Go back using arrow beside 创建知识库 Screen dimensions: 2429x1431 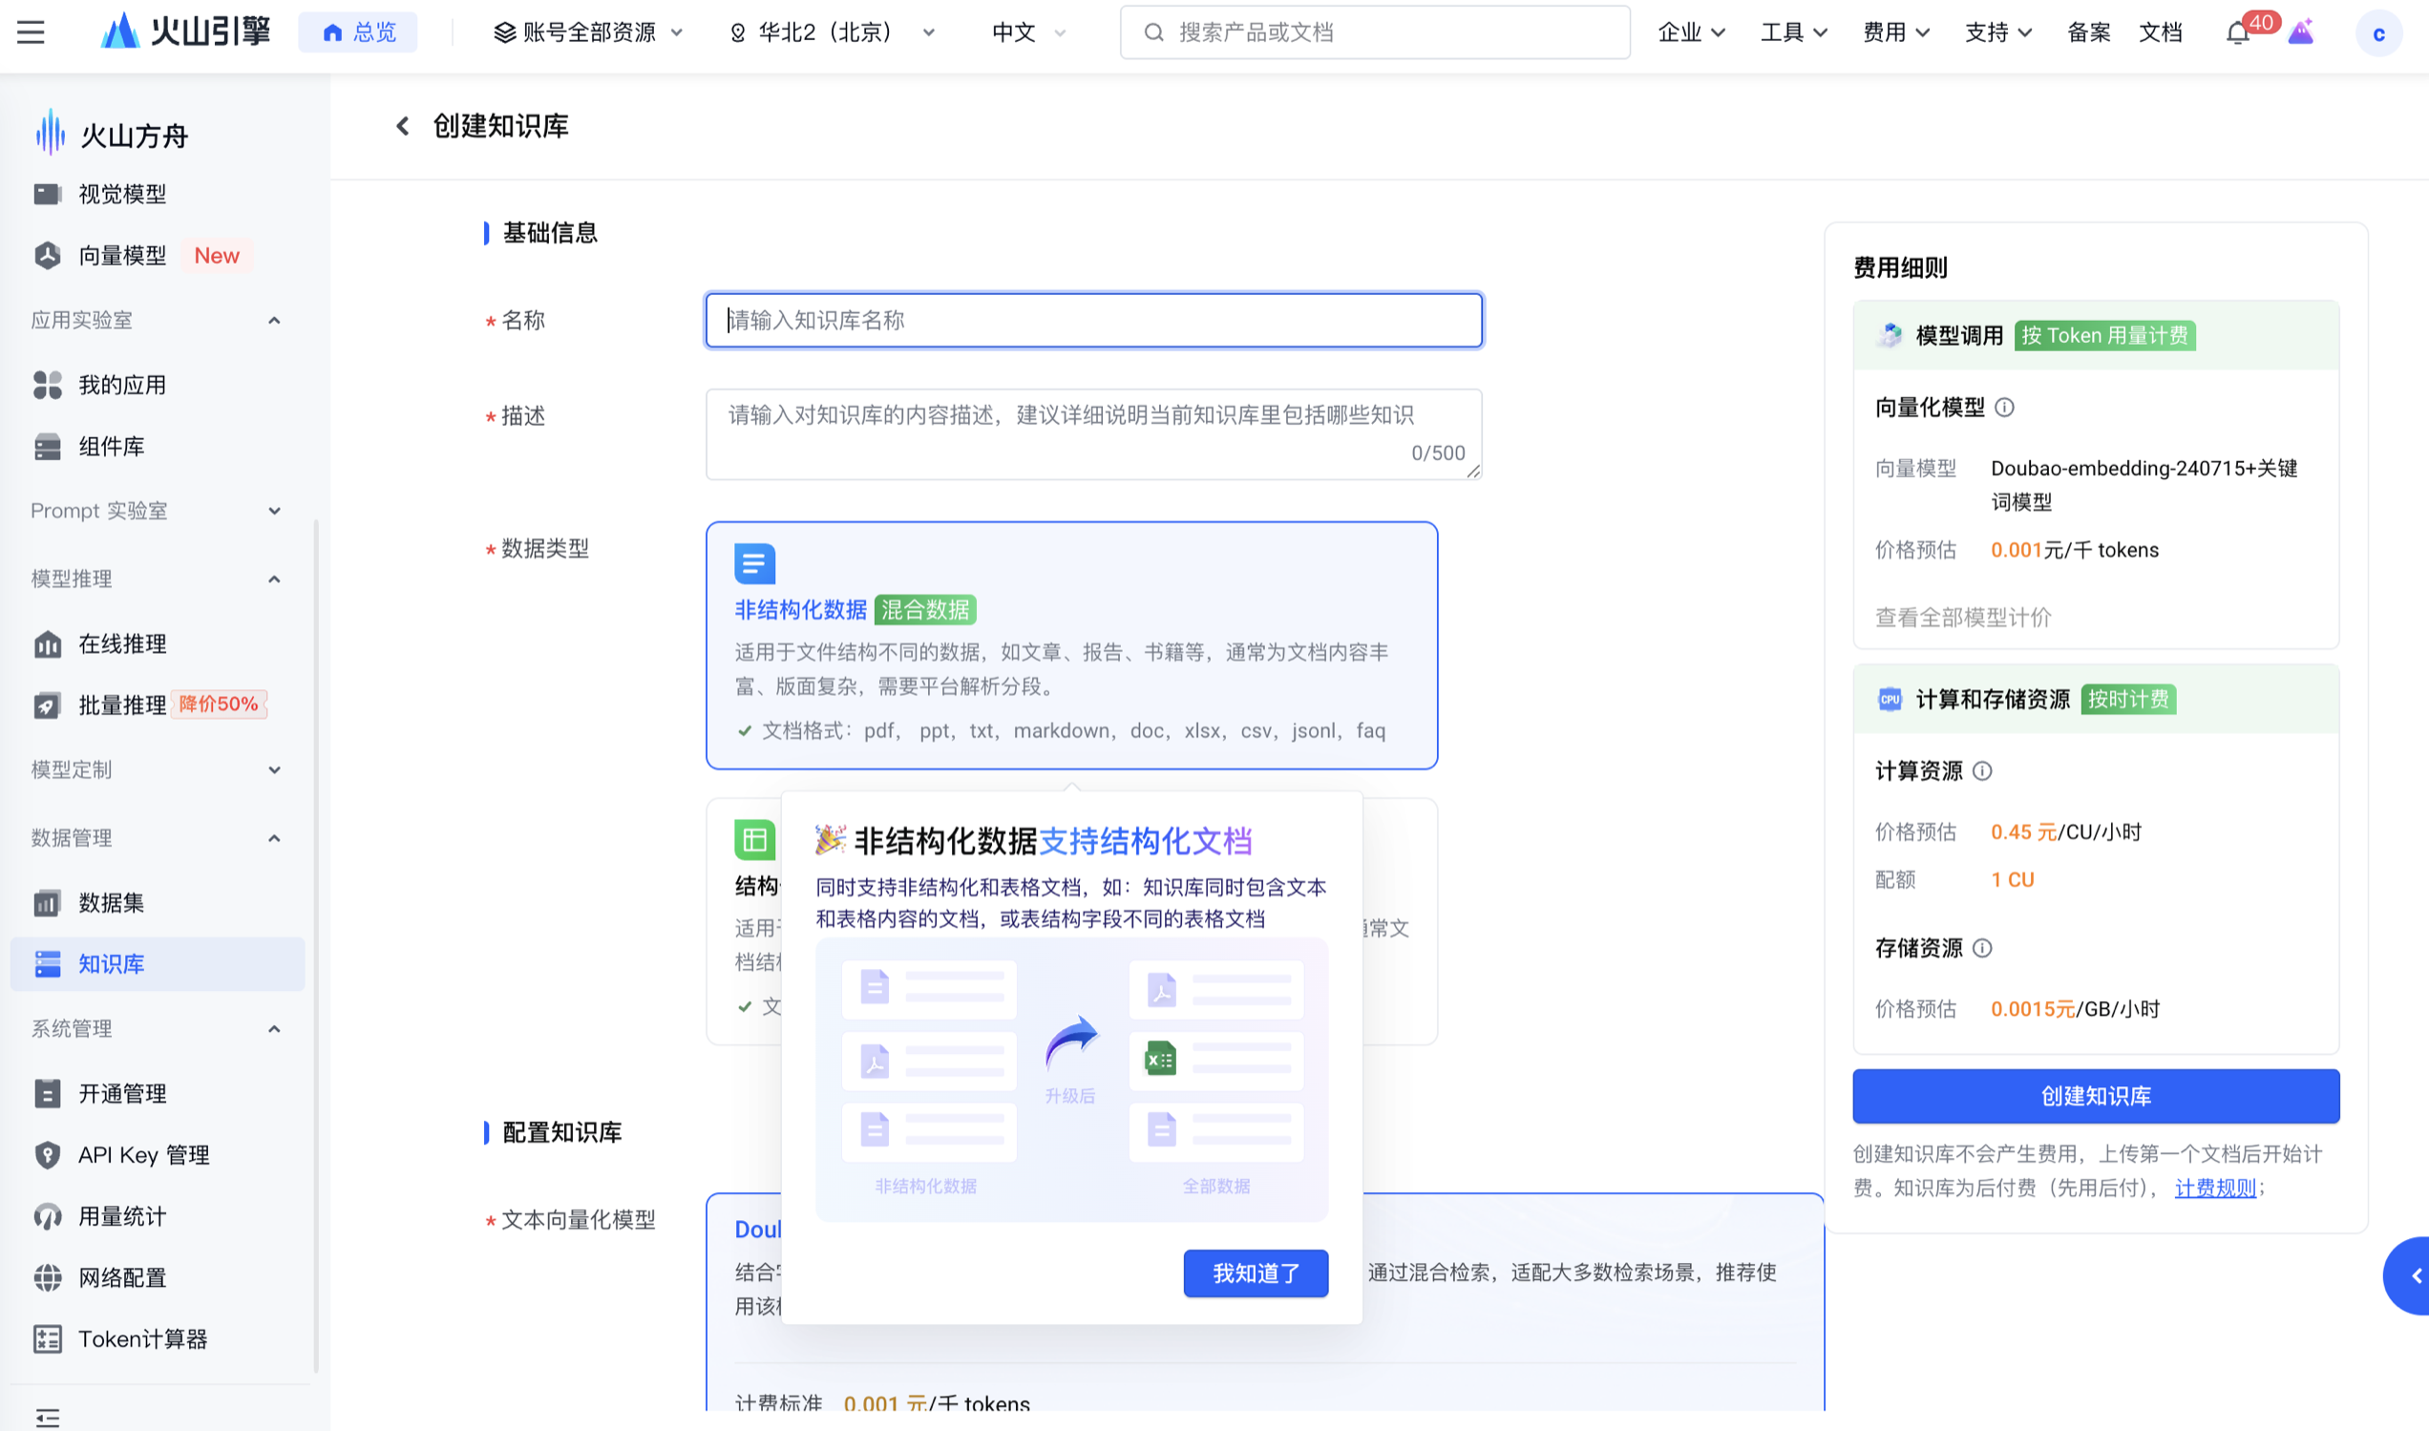point(403,125)
